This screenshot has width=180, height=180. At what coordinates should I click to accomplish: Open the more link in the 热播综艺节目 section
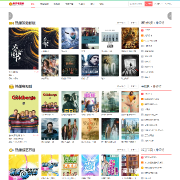(133, 150)
